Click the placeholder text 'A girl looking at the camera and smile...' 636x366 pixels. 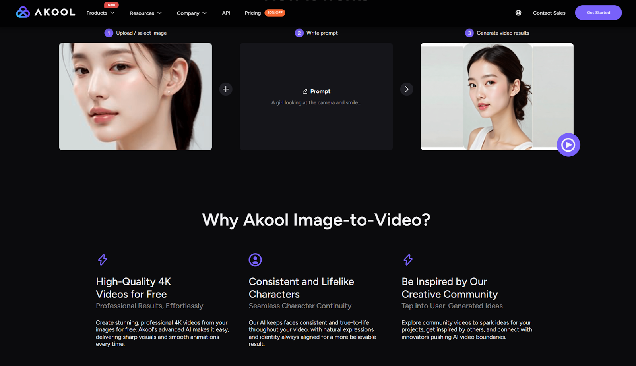click(316, 103)
